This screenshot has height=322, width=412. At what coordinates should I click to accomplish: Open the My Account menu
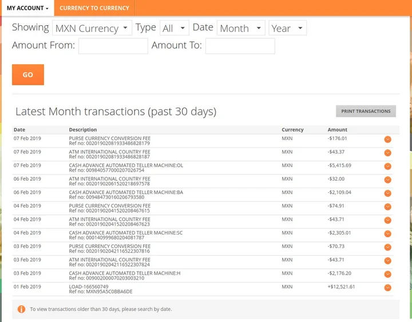click(27, 8)
